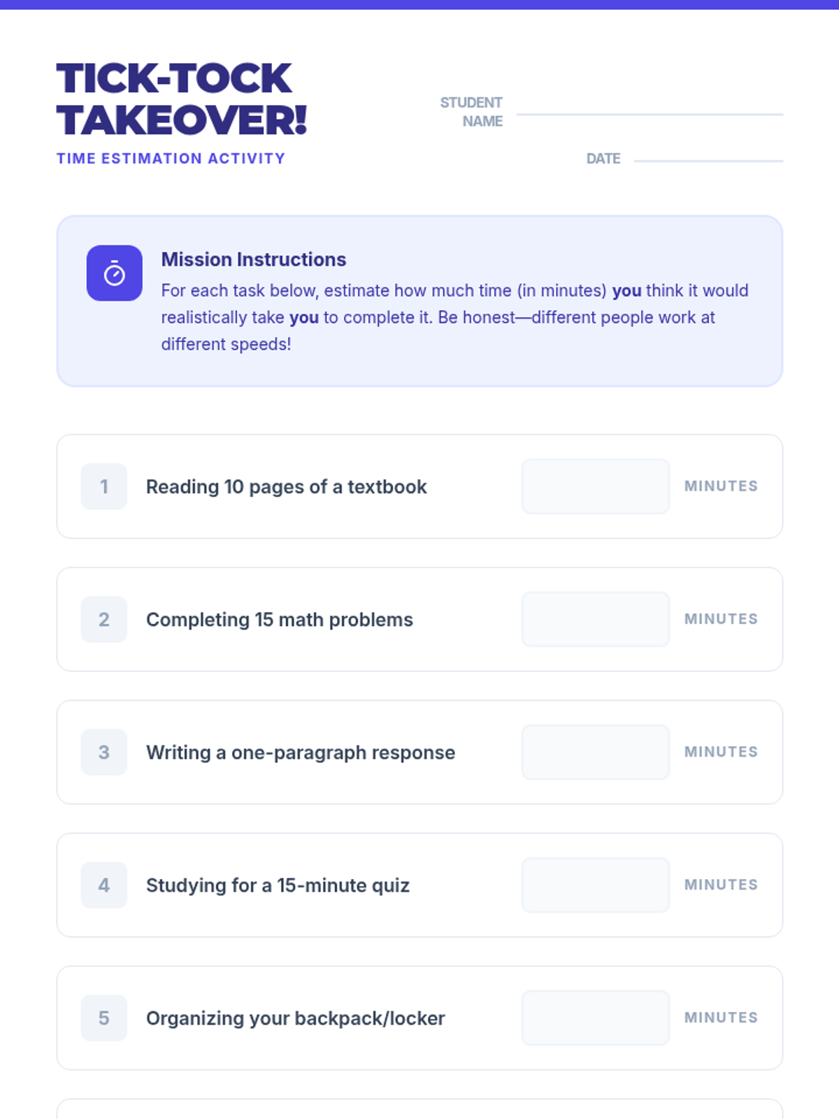Select minutes field for organizing backpack/locker

click(x=595, y=1018)
